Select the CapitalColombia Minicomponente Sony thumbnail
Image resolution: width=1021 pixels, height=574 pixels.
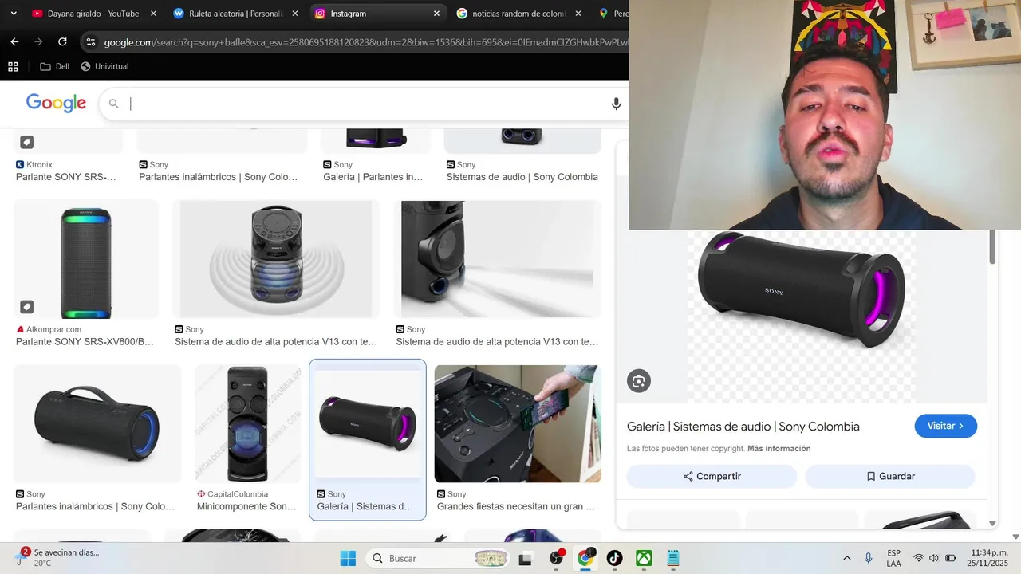click(248, 423)
